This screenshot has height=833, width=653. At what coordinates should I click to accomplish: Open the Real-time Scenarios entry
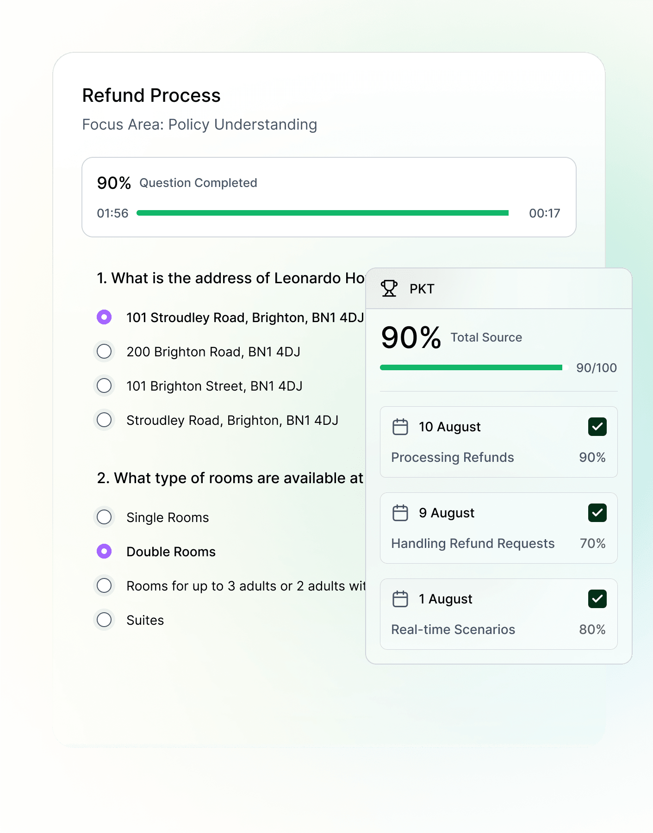click(x=453, y=629)
